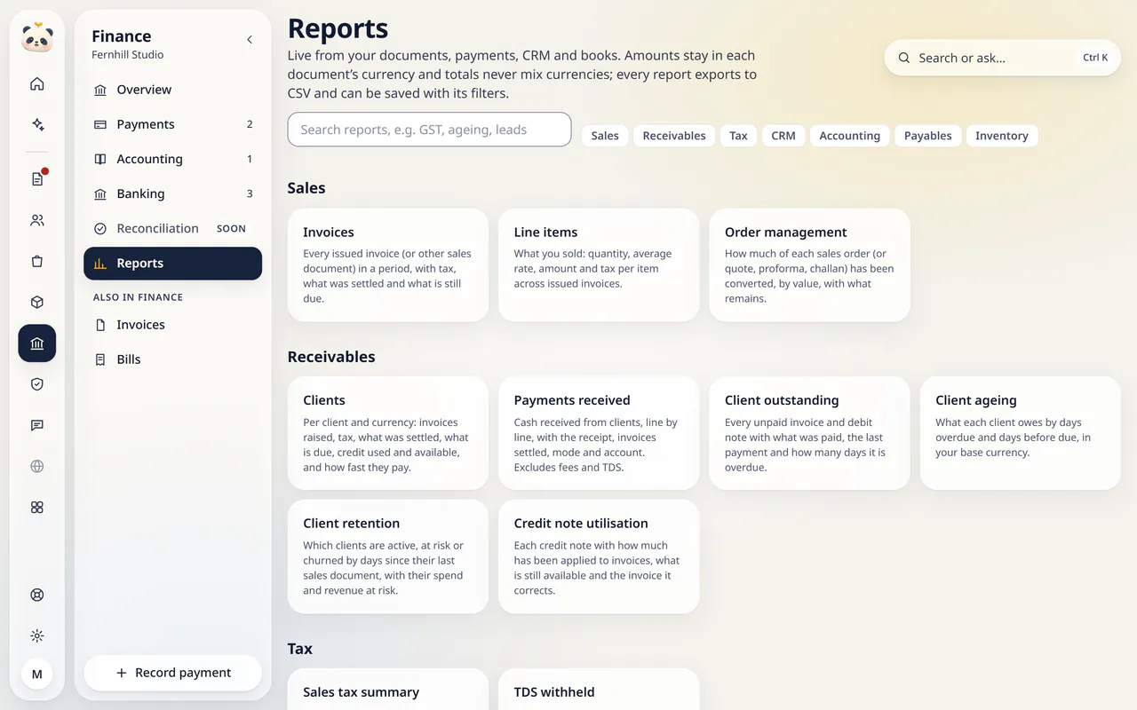Filter reports by Tax chip
Viewport: 1137px width, 710px height.
coord(738,136)
